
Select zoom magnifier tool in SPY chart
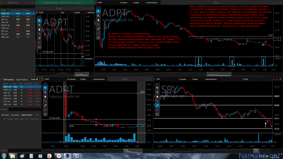[x=157, y=92]
